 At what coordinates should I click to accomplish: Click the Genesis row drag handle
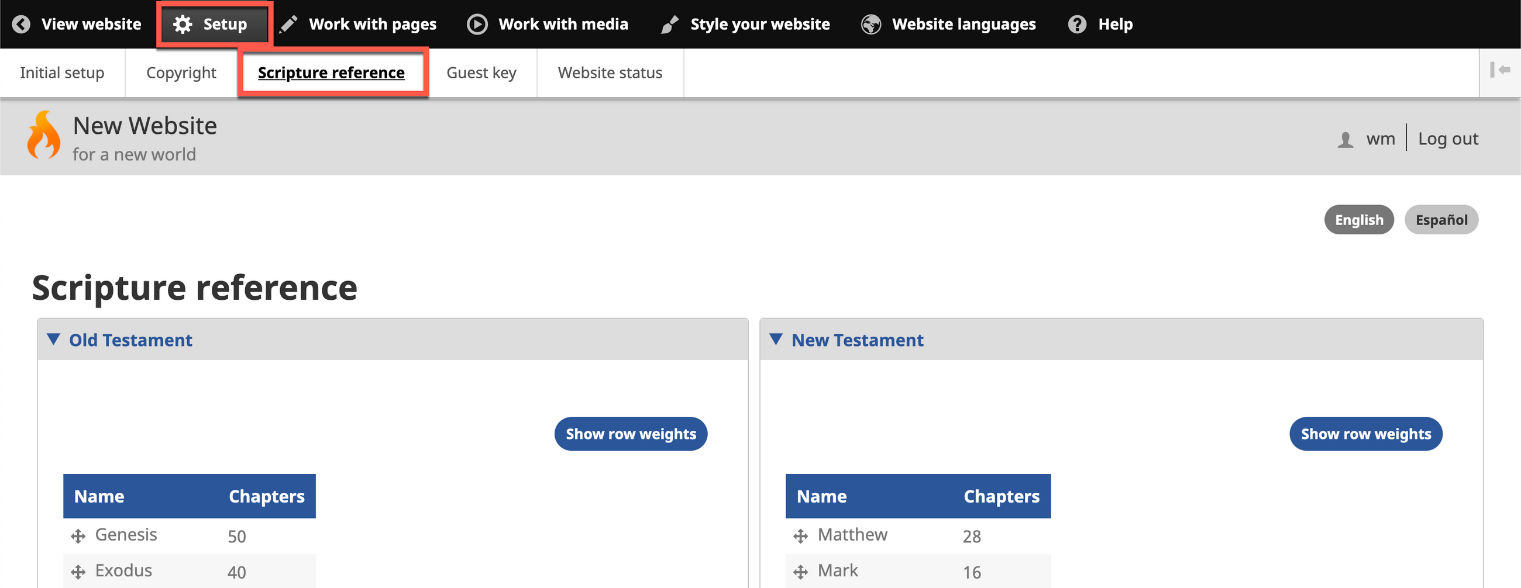pos(78,535)
